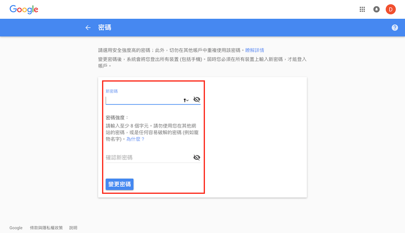405x233 pixels.
Task: Open 條款與隱私權政策 footer link
Action: (46, 228)
